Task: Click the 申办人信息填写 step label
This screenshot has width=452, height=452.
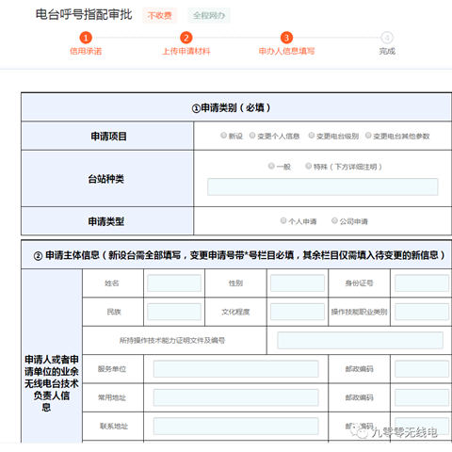Action: click(286, 51)
